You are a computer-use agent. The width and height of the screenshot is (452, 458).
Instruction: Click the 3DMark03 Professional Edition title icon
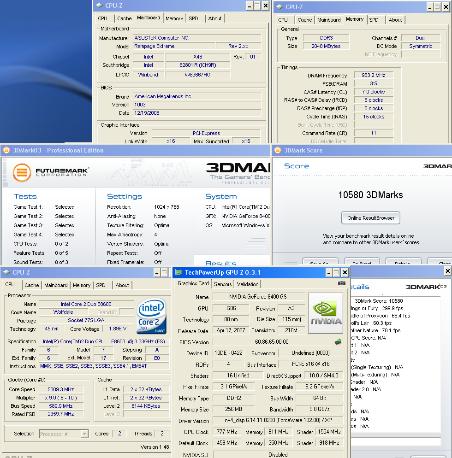point(6,150)
